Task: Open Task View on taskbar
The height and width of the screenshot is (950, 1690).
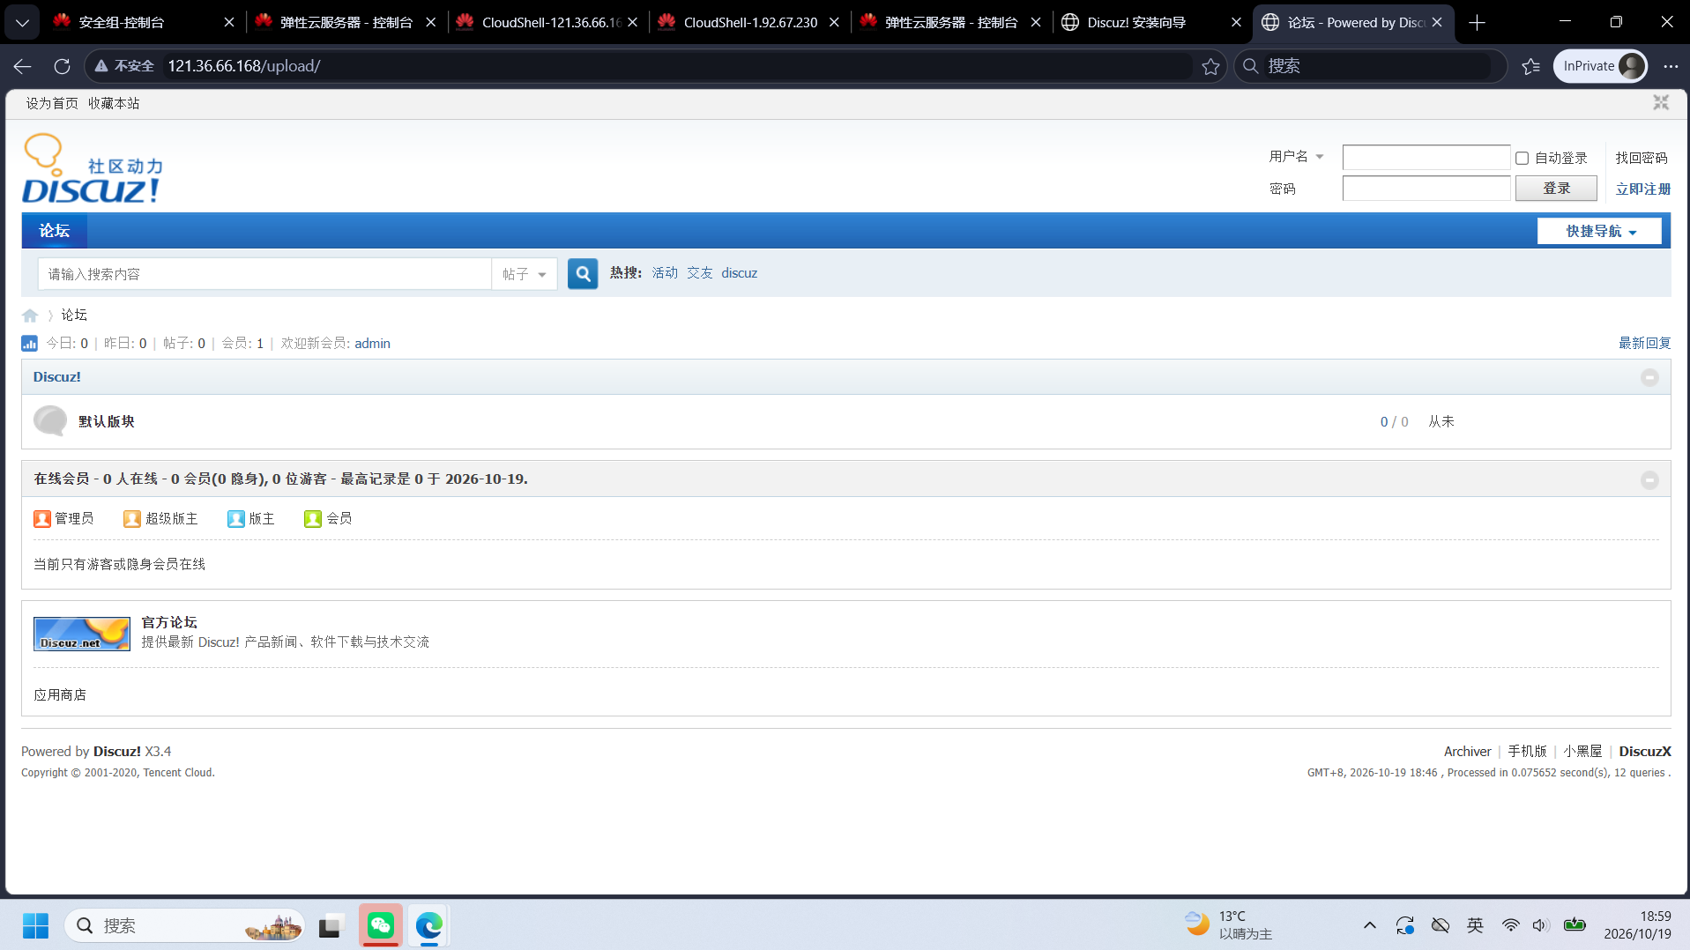Action: point(330,925)
